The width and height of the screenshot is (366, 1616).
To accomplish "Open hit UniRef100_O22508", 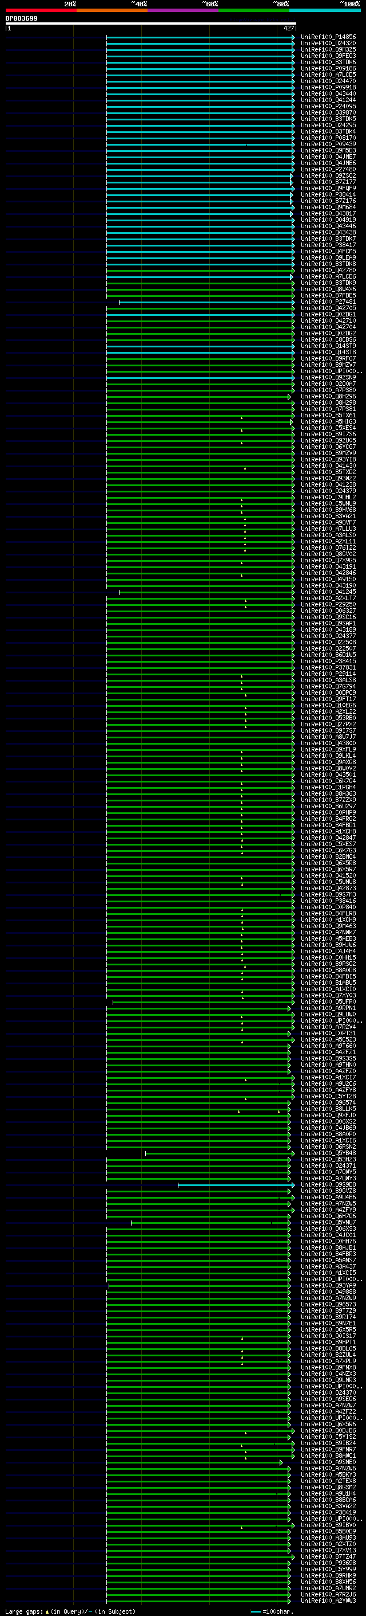I will pyautogui.click(x=328, y=642).
